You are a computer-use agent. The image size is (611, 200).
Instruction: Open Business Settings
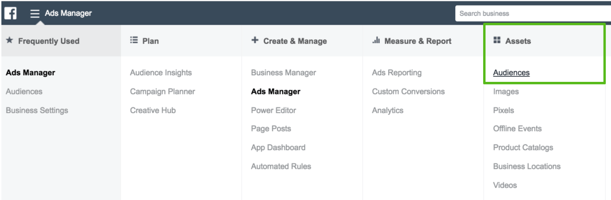(37, 110)
